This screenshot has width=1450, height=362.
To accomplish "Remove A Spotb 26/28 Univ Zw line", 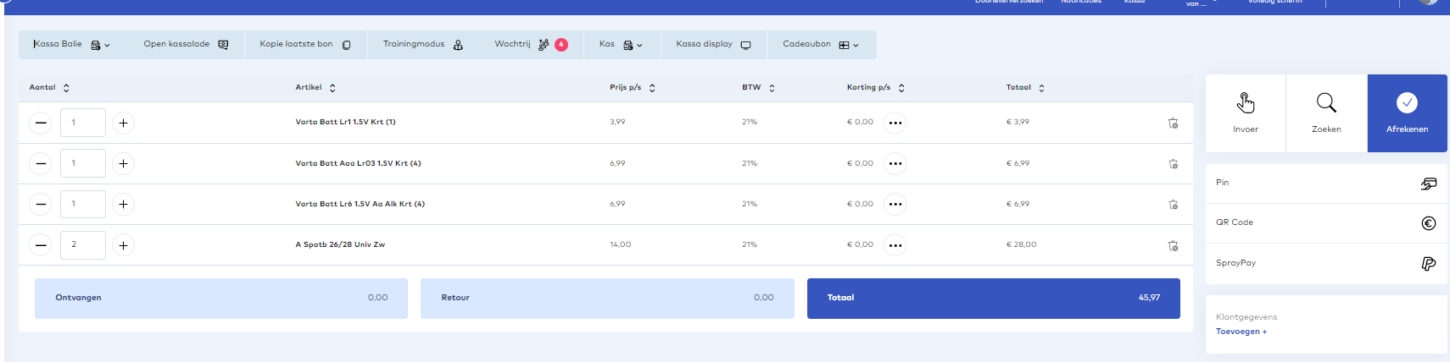I will pyautogui.click(x=1173, y=245).
